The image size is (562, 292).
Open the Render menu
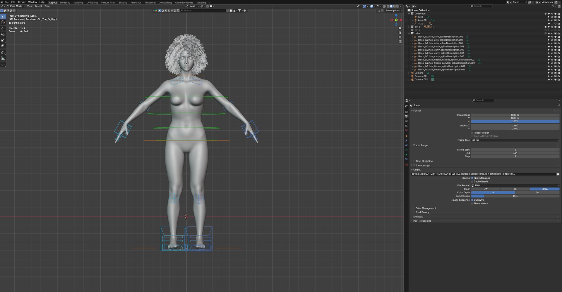coord(22,2)
